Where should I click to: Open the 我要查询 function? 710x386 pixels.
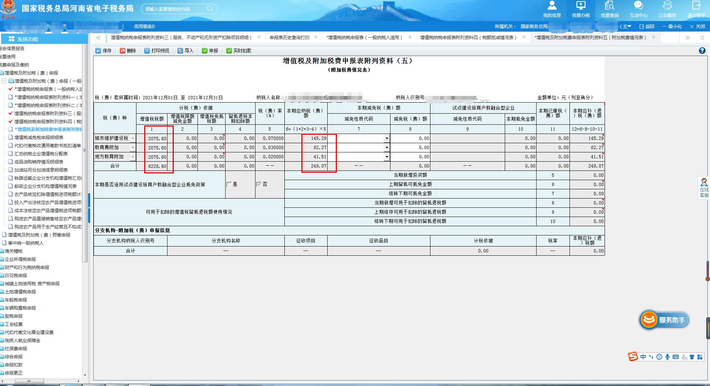[x=609, y=9]
